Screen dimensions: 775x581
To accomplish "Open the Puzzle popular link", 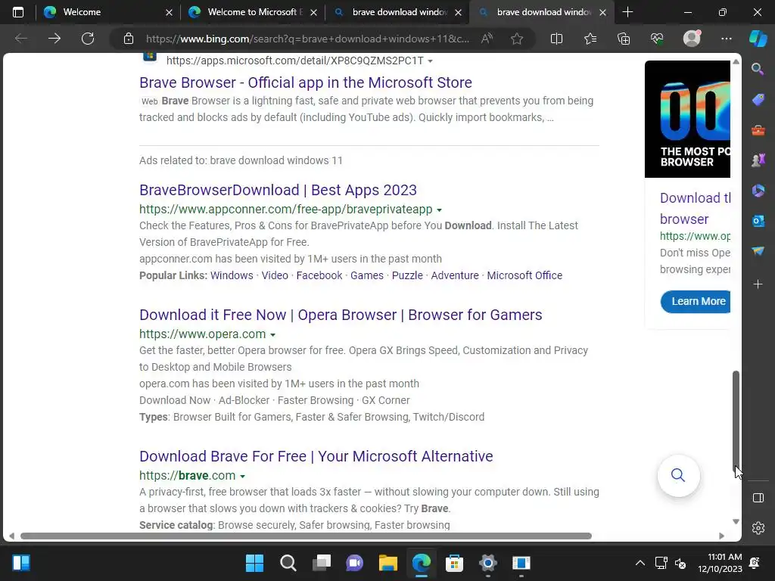I will (407, 275).
